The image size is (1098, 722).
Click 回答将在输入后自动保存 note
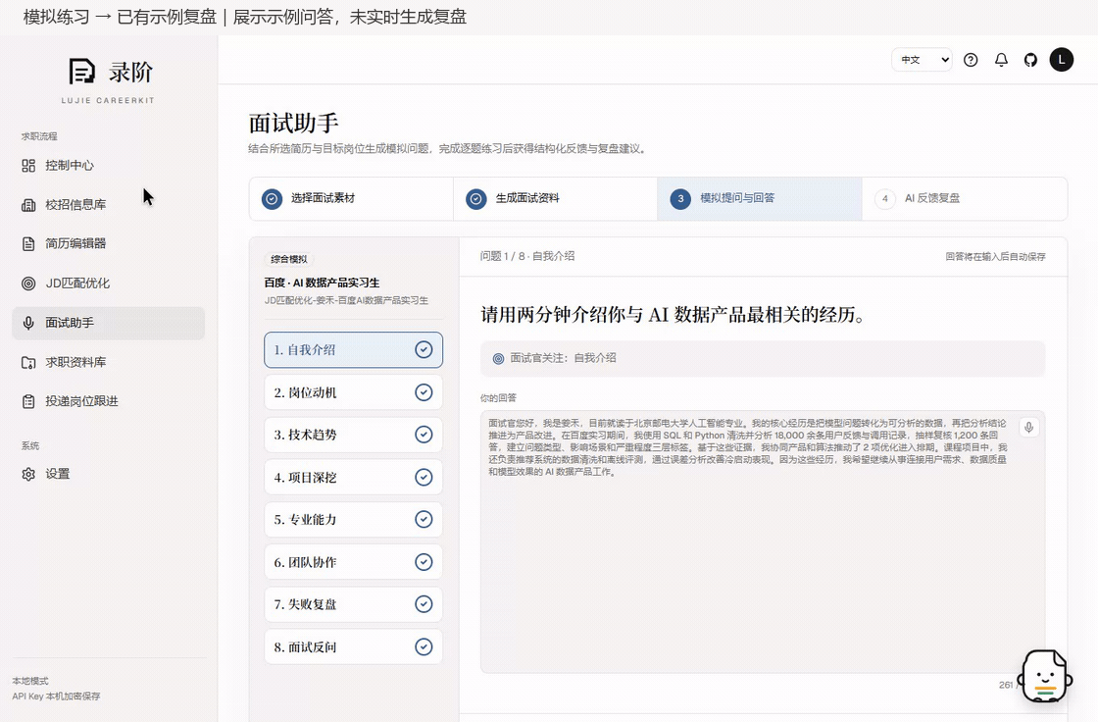pyautogui.click(x=995, y=257)
